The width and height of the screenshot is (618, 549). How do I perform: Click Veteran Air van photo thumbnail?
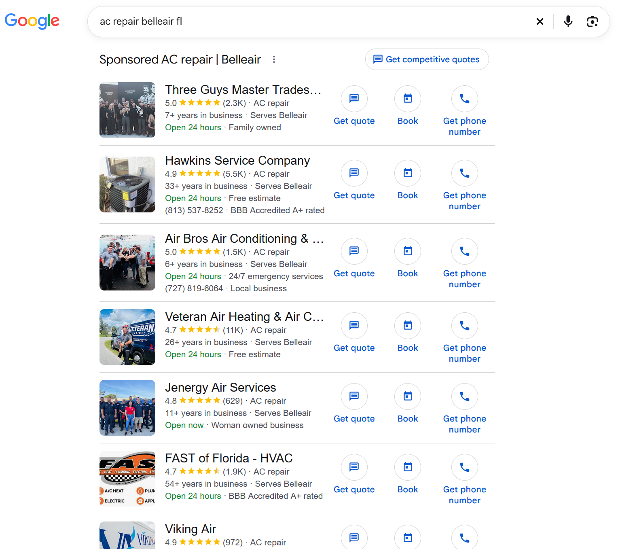(x=127, y=337)
